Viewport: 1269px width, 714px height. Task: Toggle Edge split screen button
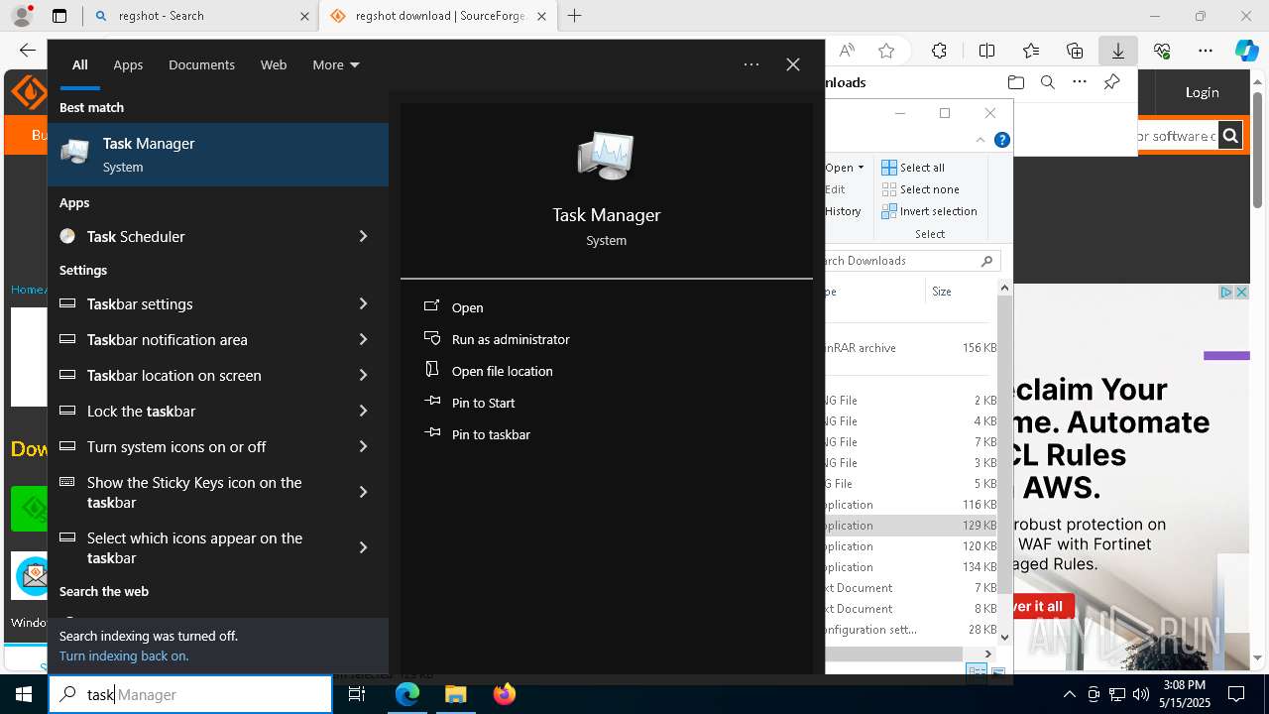pos(986,51)
